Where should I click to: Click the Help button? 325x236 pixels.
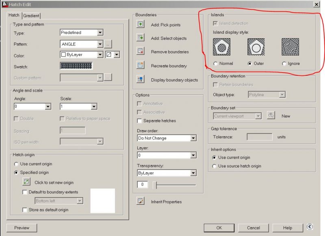(x=288, y=228)
